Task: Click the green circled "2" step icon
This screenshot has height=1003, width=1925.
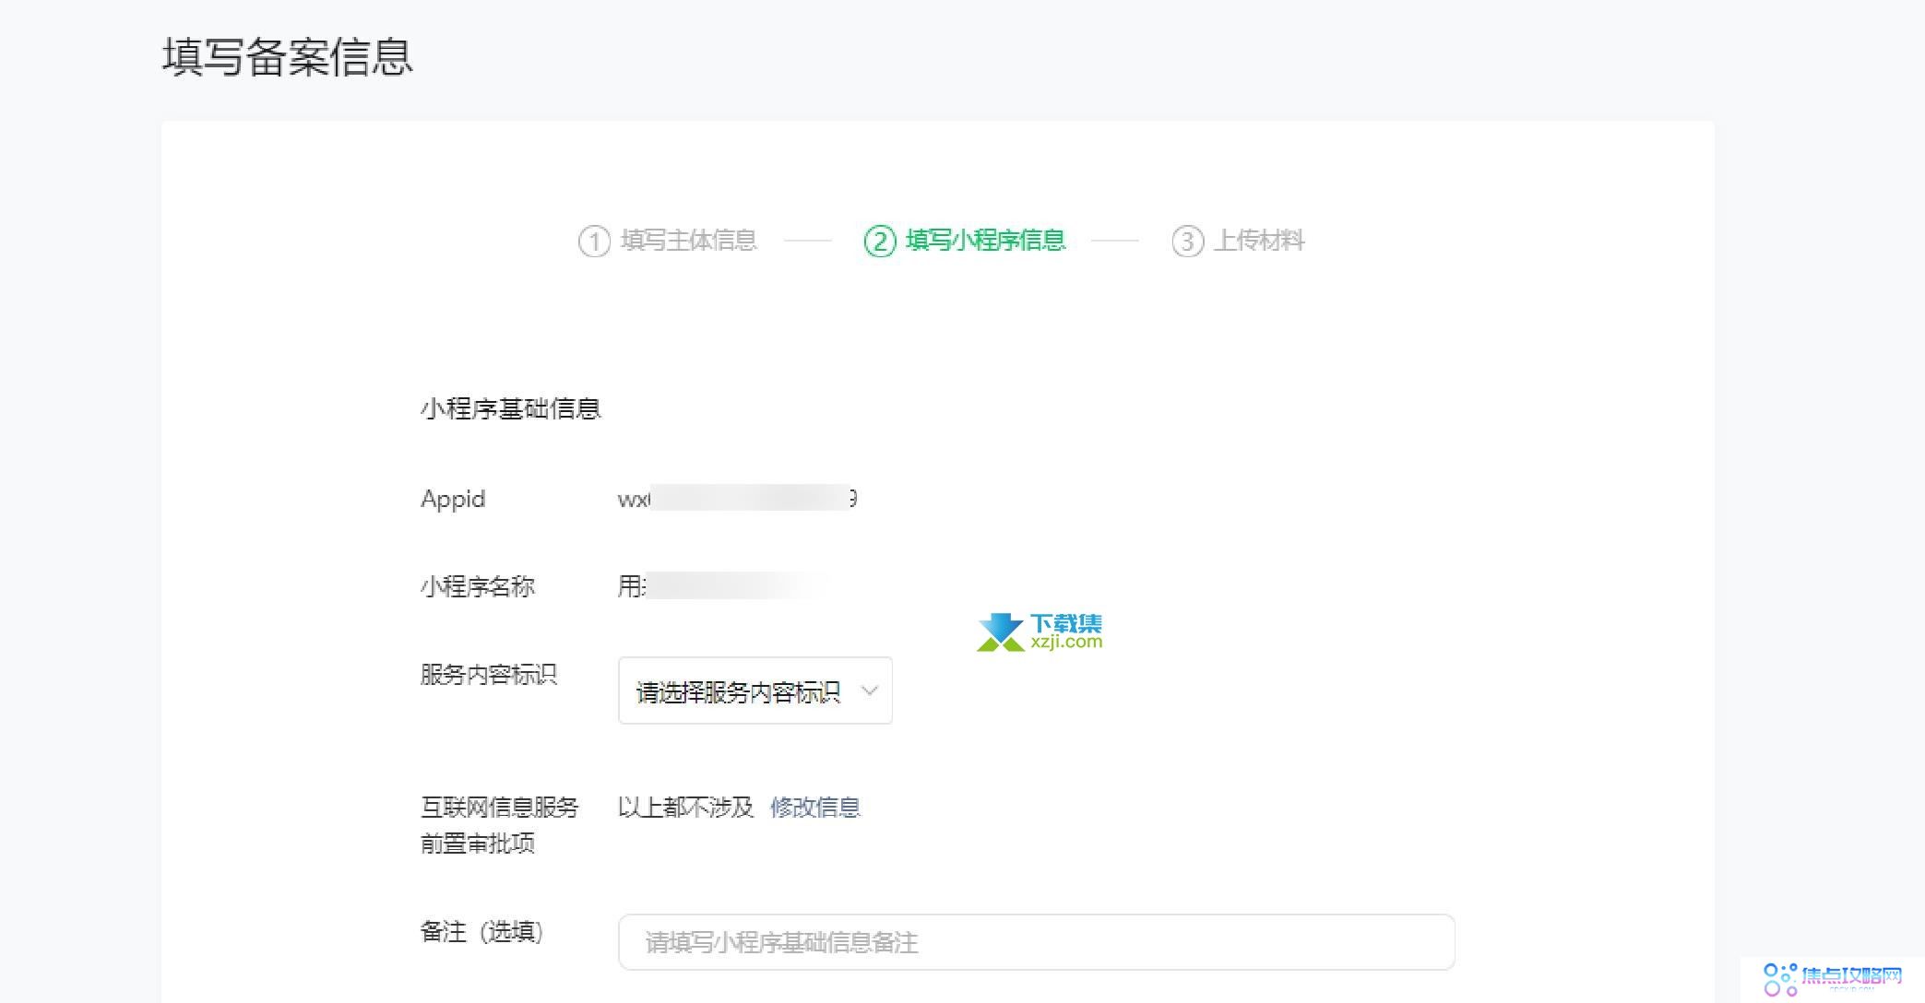Action: (879, 241)
